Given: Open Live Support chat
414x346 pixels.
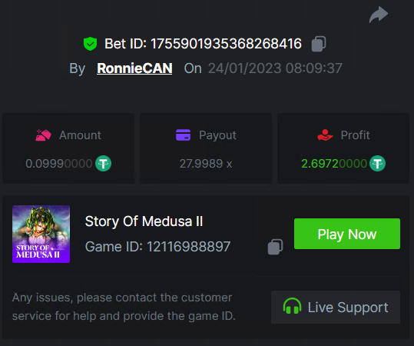Looking at the screenshot, I should coord(336,307).
